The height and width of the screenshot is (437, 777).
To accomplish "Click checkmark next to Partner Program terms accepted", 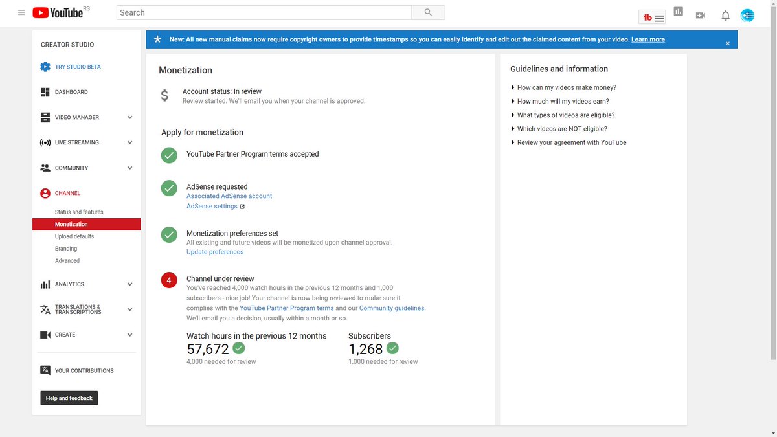I will coord(169,155).
